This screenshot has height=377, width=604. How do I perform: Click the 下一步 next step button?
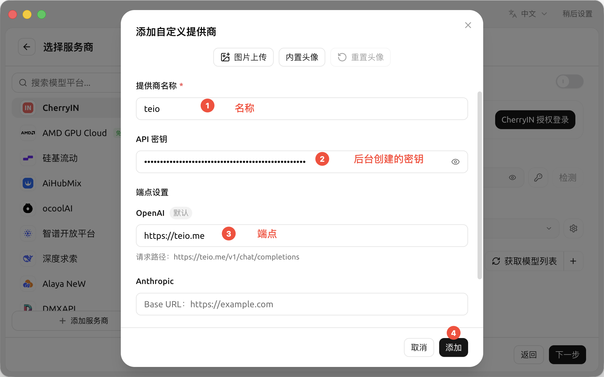click(567, 355)
